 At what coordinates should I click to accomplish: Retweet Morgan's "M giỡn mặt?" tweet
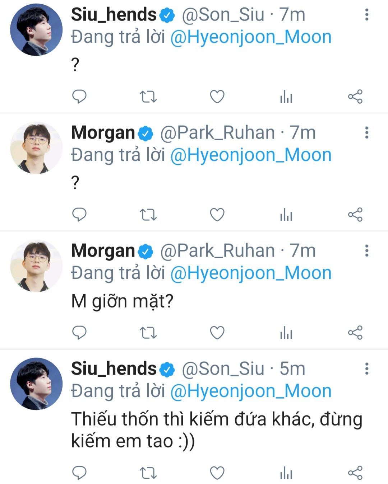pos(148,333)
